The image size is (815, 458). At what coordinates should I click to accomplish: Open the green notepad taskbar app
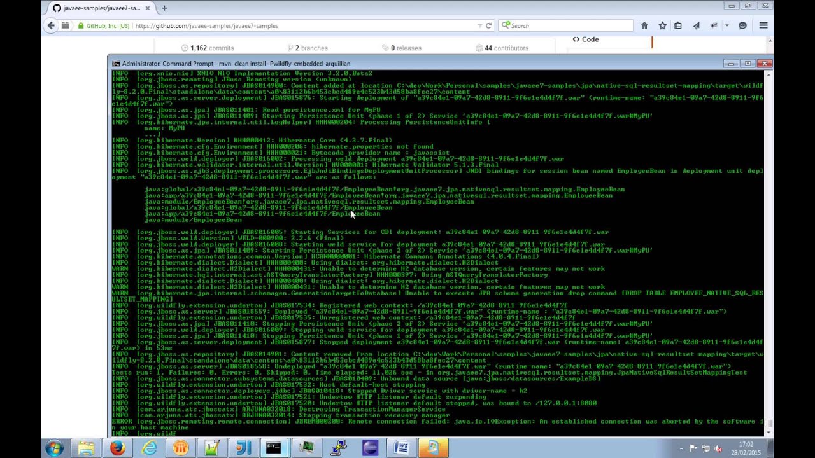pyautogui.click(x=211, y=448)
